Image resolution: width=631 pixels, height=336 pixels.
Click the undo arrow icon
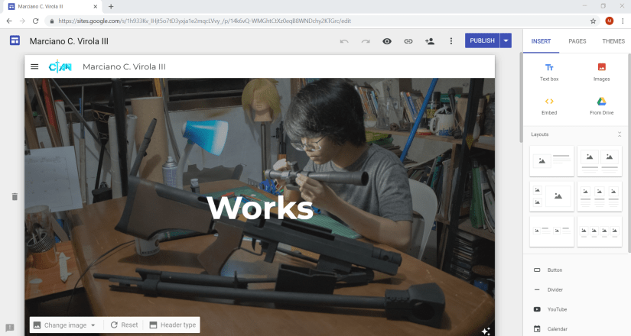(x=344, y=41)
